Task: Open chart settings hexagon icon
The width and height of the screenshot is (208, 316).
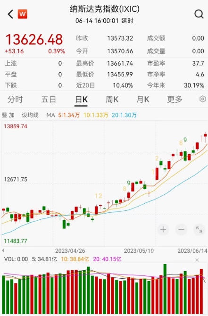Action: coord(202,99)
